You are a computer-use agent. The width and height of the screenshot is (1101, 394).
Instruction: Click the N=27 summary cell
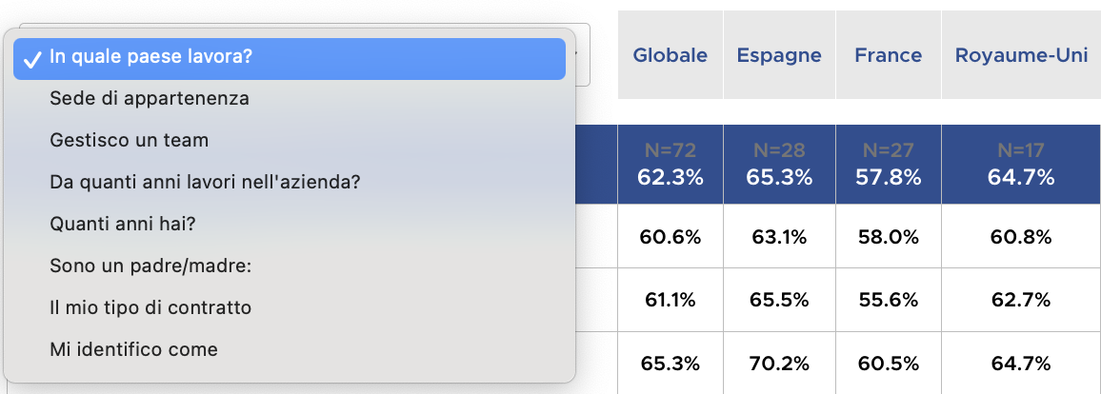(x=889, y=165)
